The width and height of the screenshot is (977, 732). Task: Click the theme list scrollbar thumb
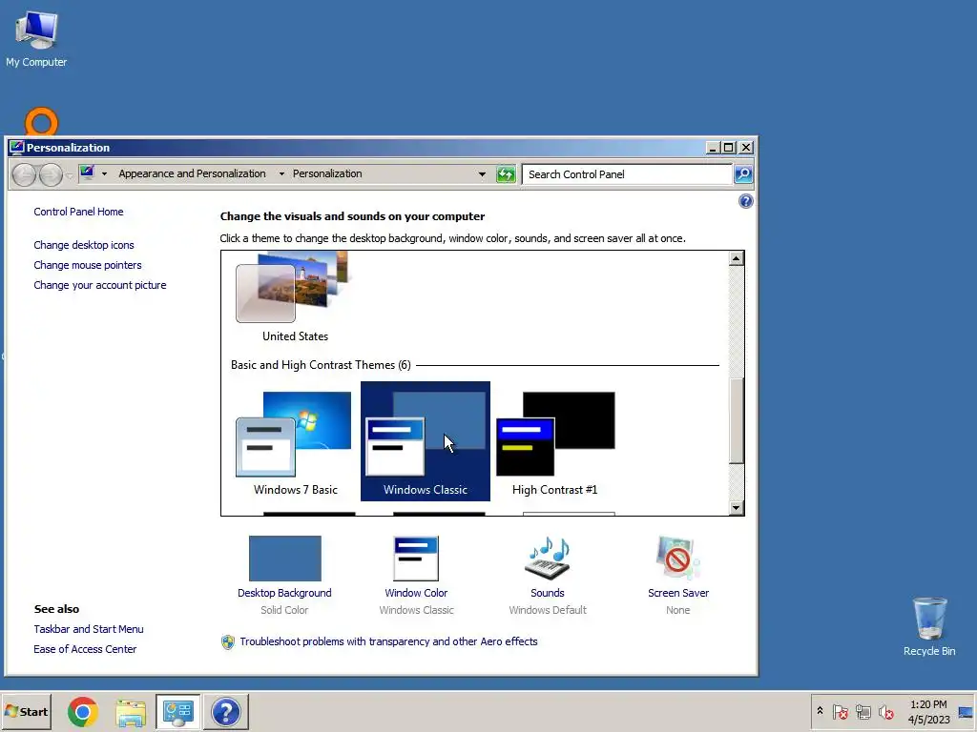736,420
